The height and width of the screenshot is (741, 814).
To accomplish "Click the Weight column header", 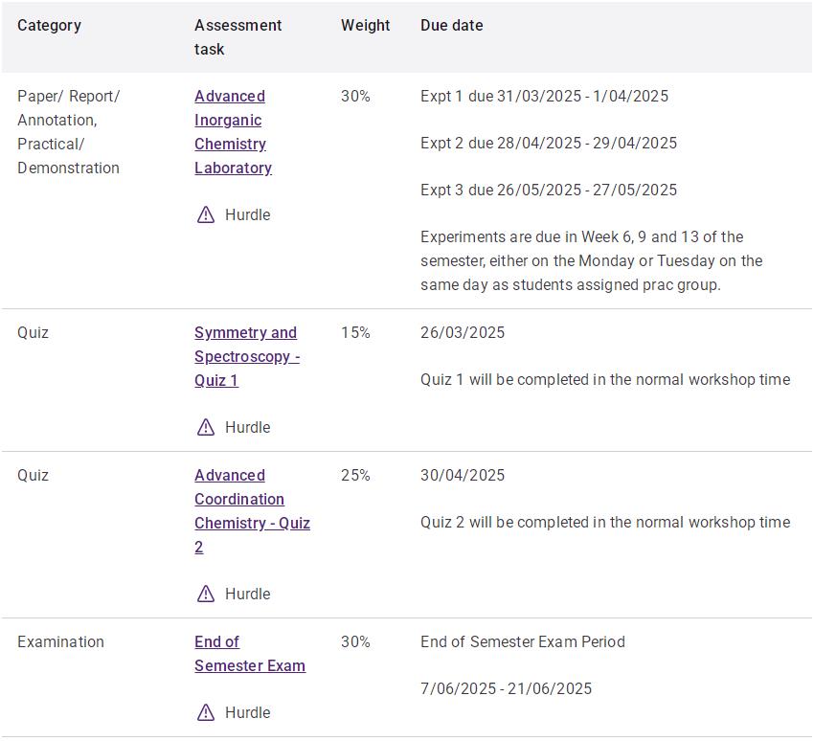I will 365,26.
